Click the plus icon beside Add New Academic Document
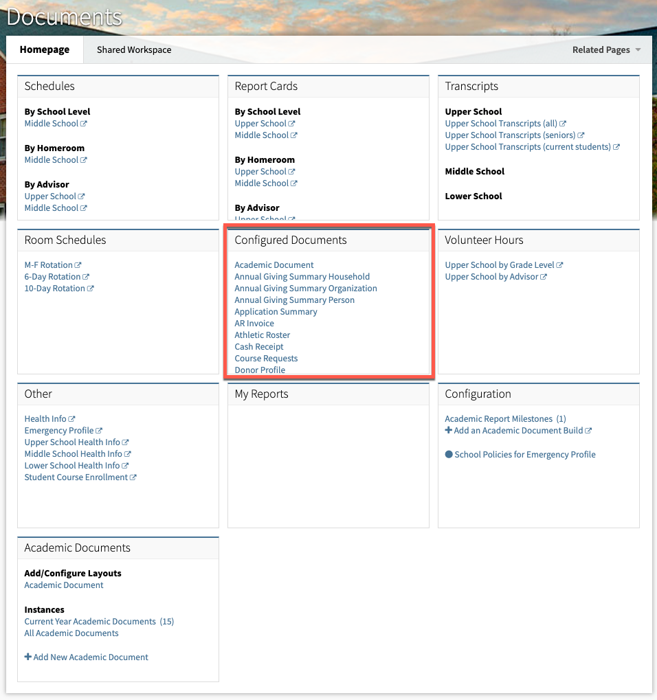Viewport: 657px width, 700px height. tap(28, 657)
